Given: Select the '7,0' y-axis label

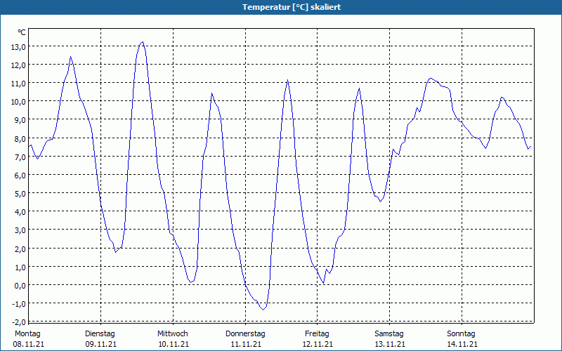Looking at the screenshot, I should coord(20,157).
